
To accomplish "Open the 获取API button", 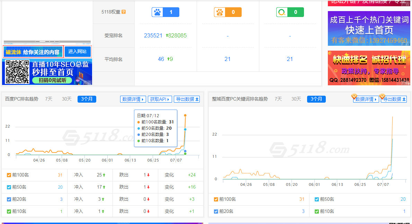I will coord(160,99).
